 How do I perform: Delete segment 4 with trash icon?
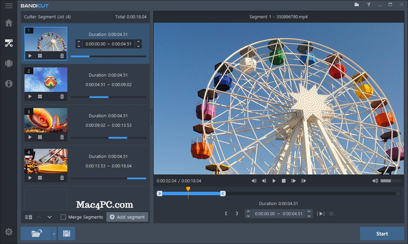click(62, 178)
